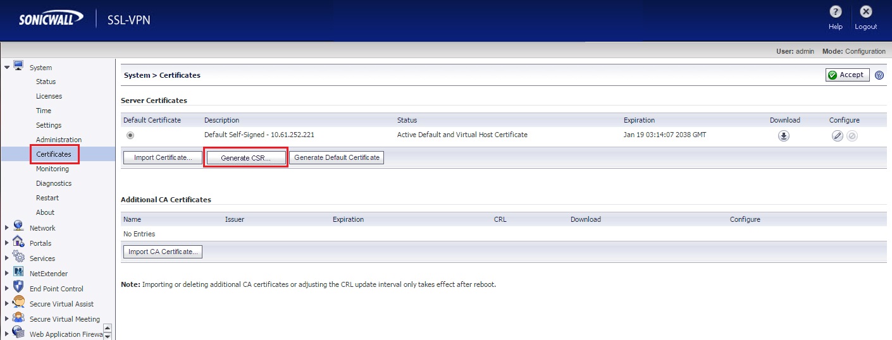Click the Network globe icon in sidebar
The height and width of the screenshot is (340, 892).
pyautogui.click(x=18, y=226)
